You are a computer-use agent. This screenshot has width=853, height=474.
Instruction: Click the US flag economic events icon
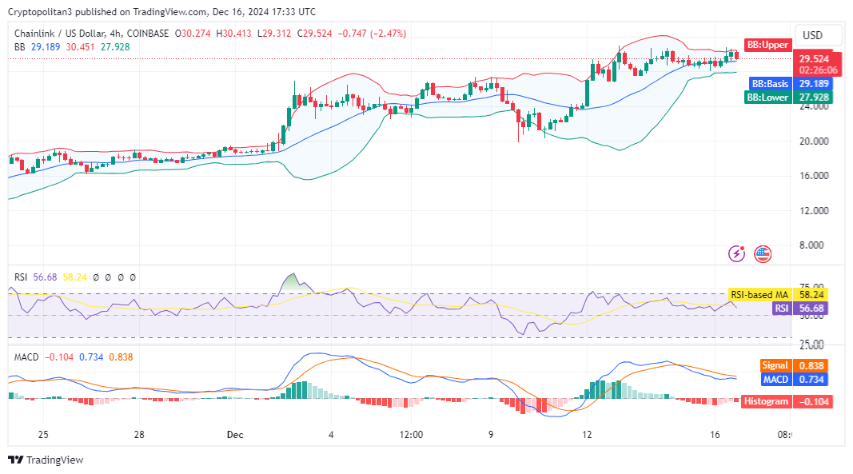click(x=763, y=253)
